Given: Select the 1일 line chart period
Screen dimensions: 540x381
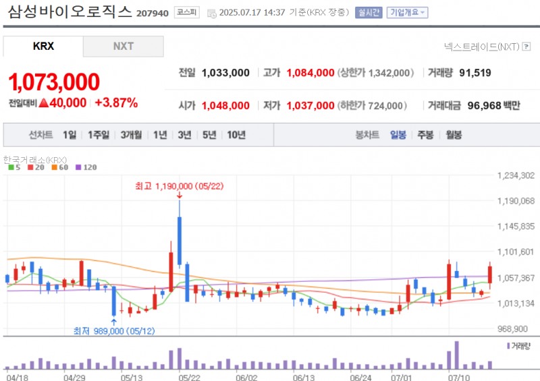Looking at the screenshot, I should coord(70,135).
